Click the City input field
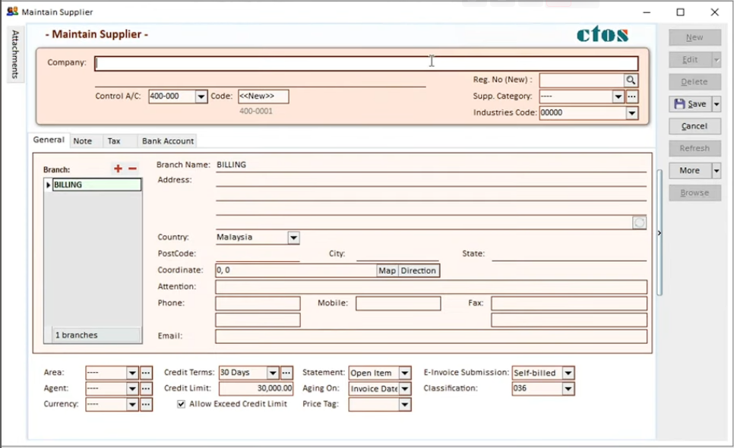Viewport: 734px width, 448px height. (x=397, y=254)
